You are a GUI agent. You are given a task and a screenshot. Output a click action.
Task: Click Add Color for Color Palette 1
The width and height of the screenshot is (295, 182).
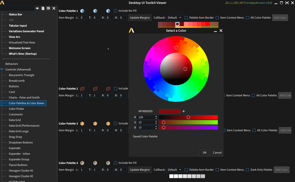(x=280, y=18)
